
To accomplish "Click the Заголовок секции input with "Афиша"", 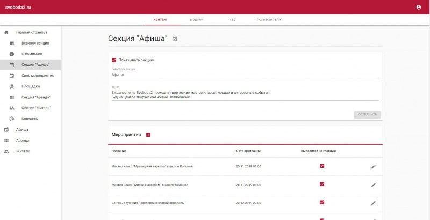I will coord(245,75).
